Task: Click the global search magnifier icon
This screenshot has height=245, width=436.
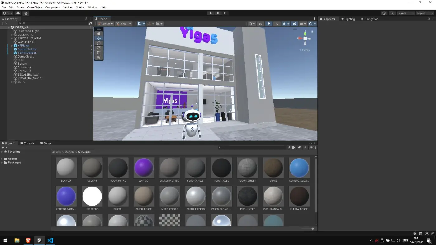Action: 392,13
